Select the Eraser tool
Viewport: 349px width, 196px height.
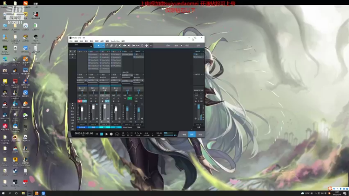(112, 46)
